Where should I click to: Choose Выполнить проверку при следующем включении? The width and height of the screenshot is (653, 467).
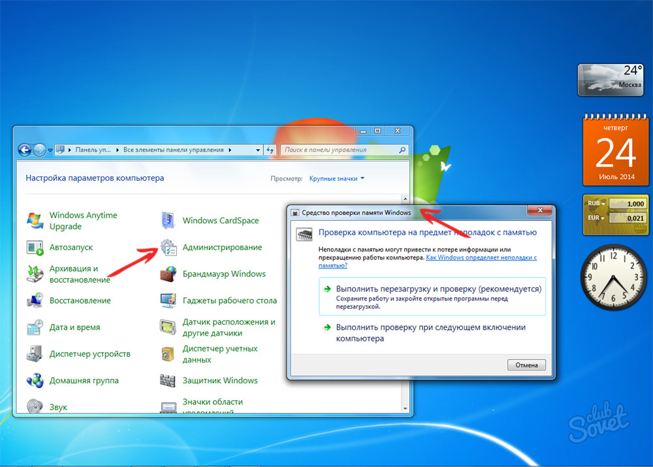pos(432,333)
